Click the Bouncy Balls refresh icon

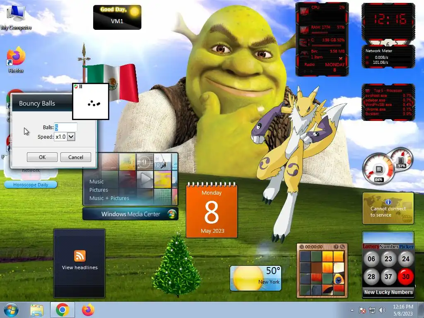tap(76, 87)
